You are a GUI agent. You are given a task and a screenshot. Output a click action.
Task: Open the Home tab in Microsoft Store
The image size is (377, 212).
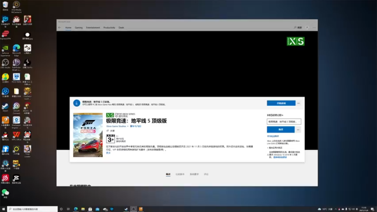(x=68, y=28)
